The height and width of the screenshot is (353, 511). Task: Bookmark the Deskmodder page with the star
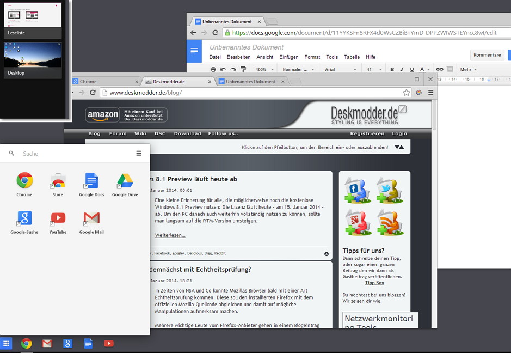(407, 93)
